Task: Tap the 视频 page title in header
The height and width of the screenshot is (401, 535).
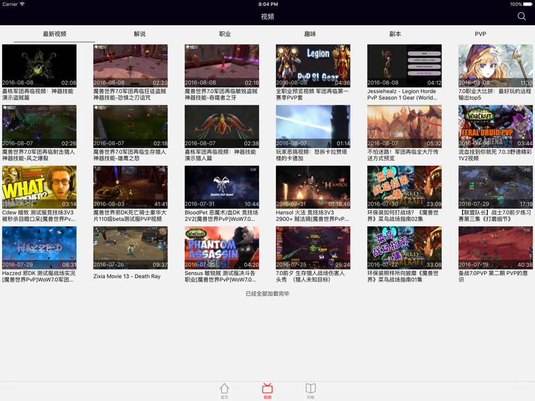Action: (267, 17)
